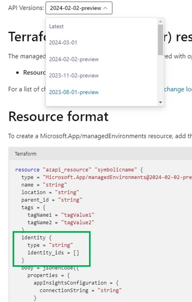The image size is (192, 302).
Task: Open the change log link
Action: [178, 89]
